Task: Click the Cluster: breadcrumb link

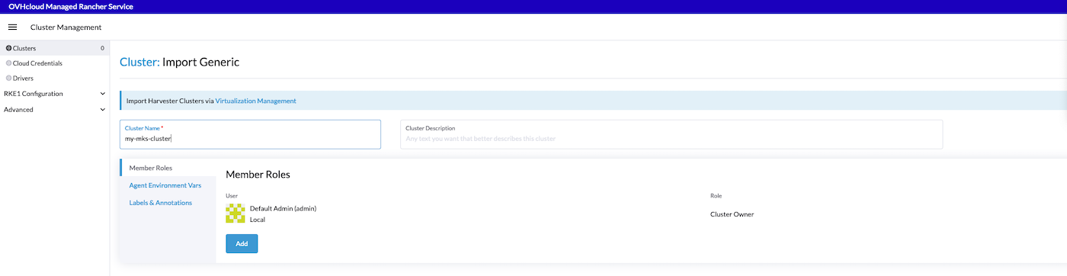Action: [139, 62]
